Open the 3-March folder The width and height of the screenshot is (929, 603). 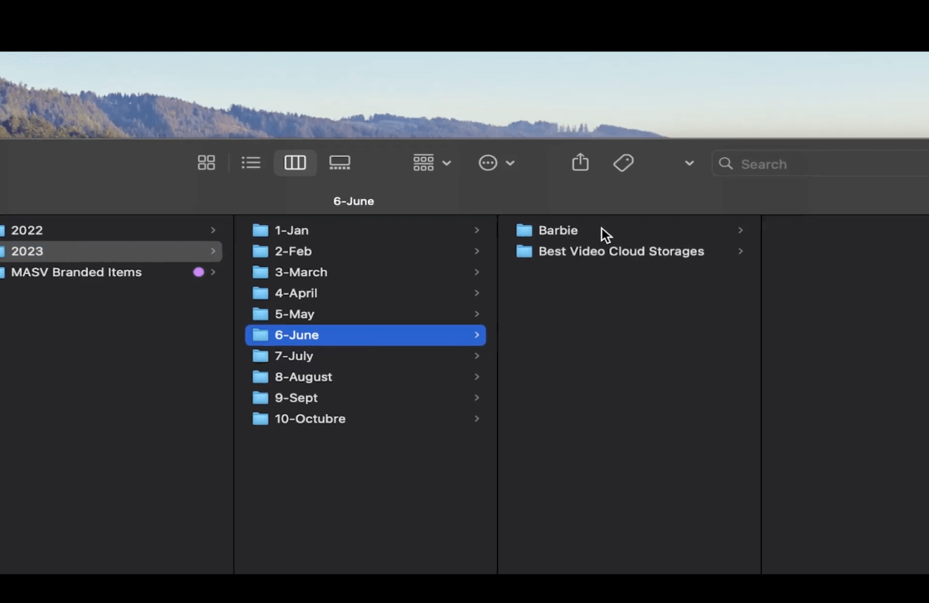click(x=365, y=272)
